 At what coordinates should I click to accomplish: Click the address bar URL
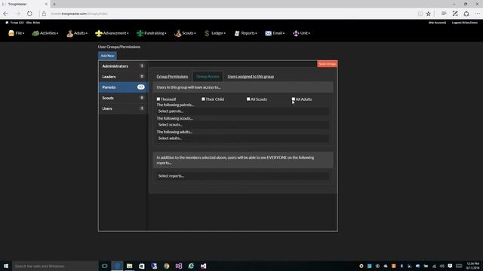pos(79,14)
